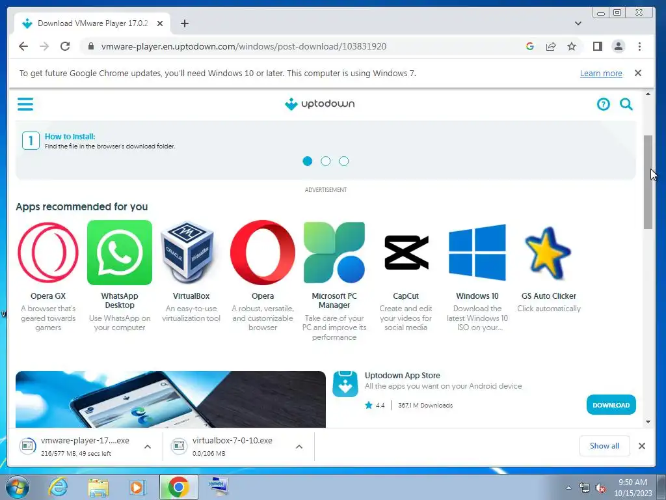Expand options for virtualbox-7-0-10.exe download
This screenshot has height=500, width=666.
tap(299, 447)
